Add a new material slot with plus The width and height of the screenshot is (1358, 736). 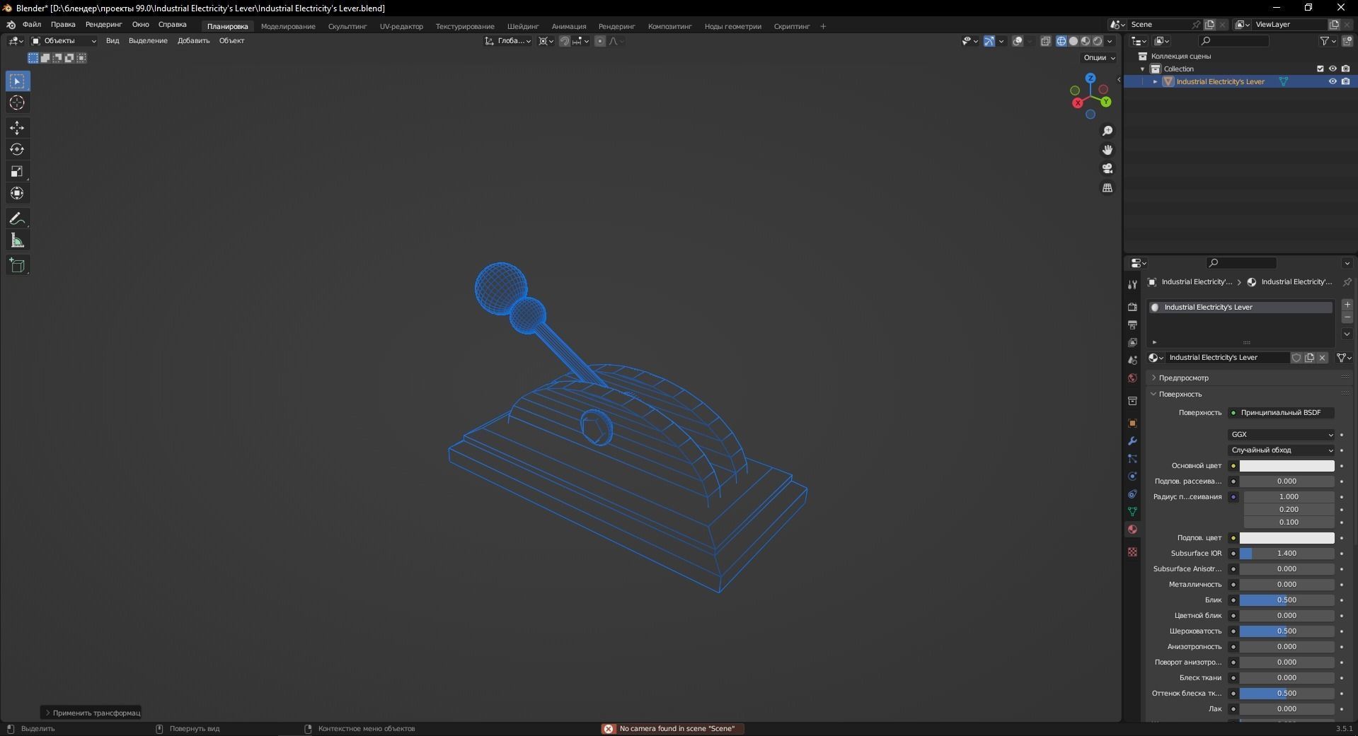(x=1347, y=305)
